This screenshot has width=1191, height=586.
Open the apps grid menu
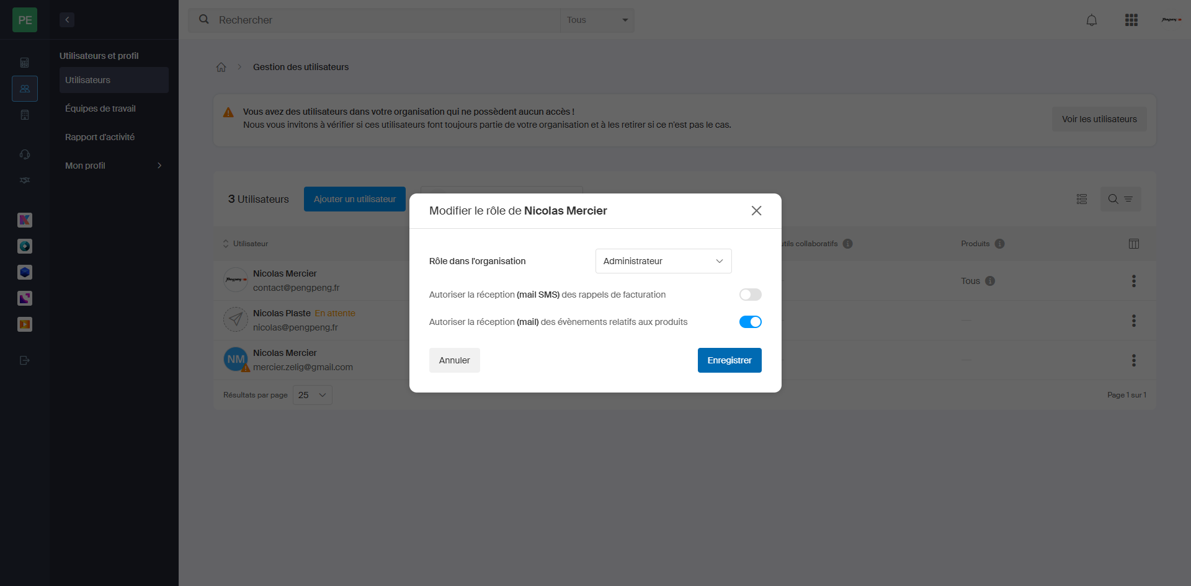coord(1131,20)
